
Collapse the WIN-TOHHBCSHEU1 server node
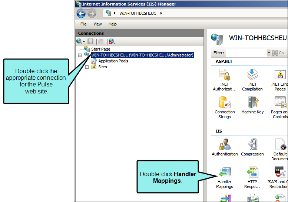click(80, 55)
